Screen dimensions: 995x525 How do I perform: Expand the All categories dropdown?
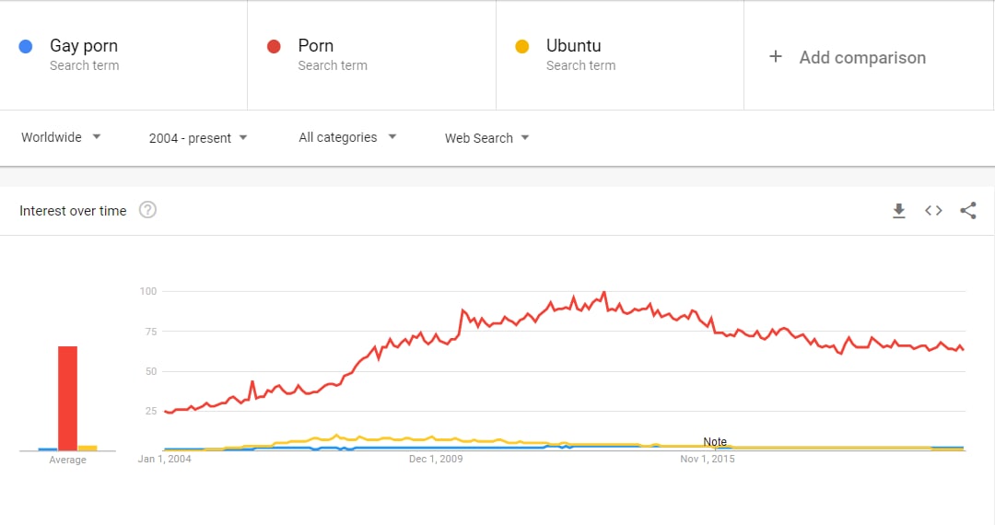[347, 137]
